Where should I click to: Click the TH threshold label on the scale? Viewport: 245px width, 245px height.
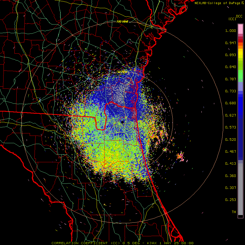click(234, 212)
